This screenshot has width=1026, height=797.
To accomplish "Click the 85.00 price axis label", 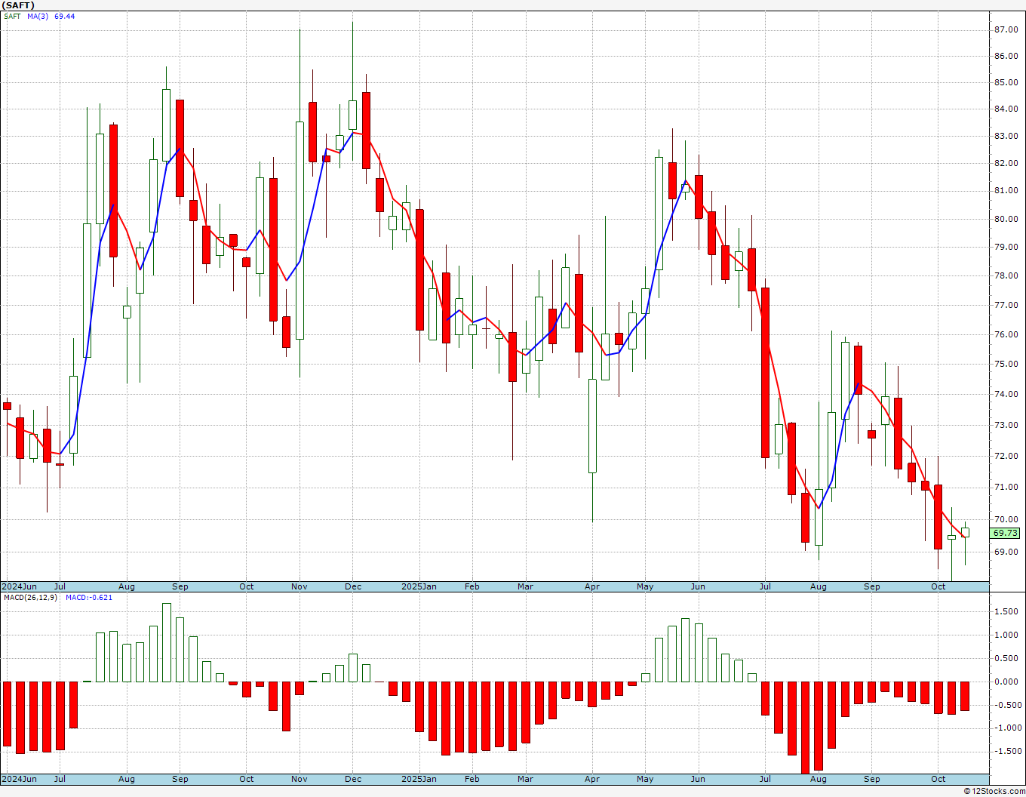I will tap(1006, 82).
